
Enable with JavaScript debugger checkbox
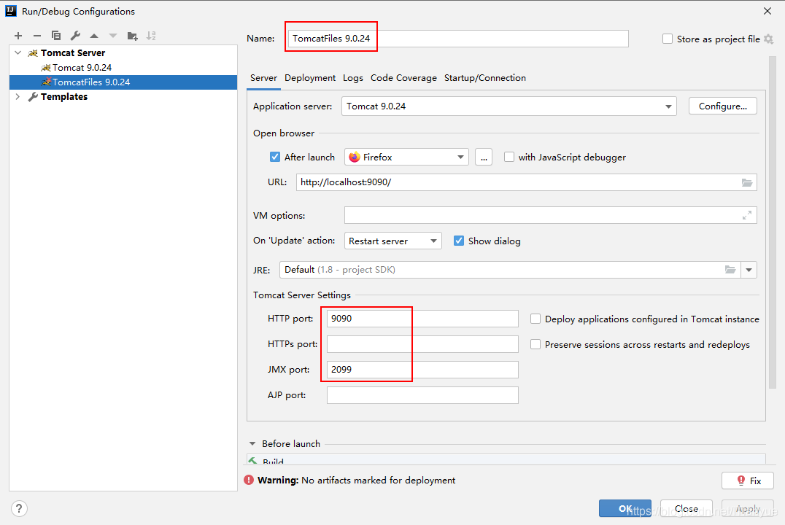(x=509, y=157)
